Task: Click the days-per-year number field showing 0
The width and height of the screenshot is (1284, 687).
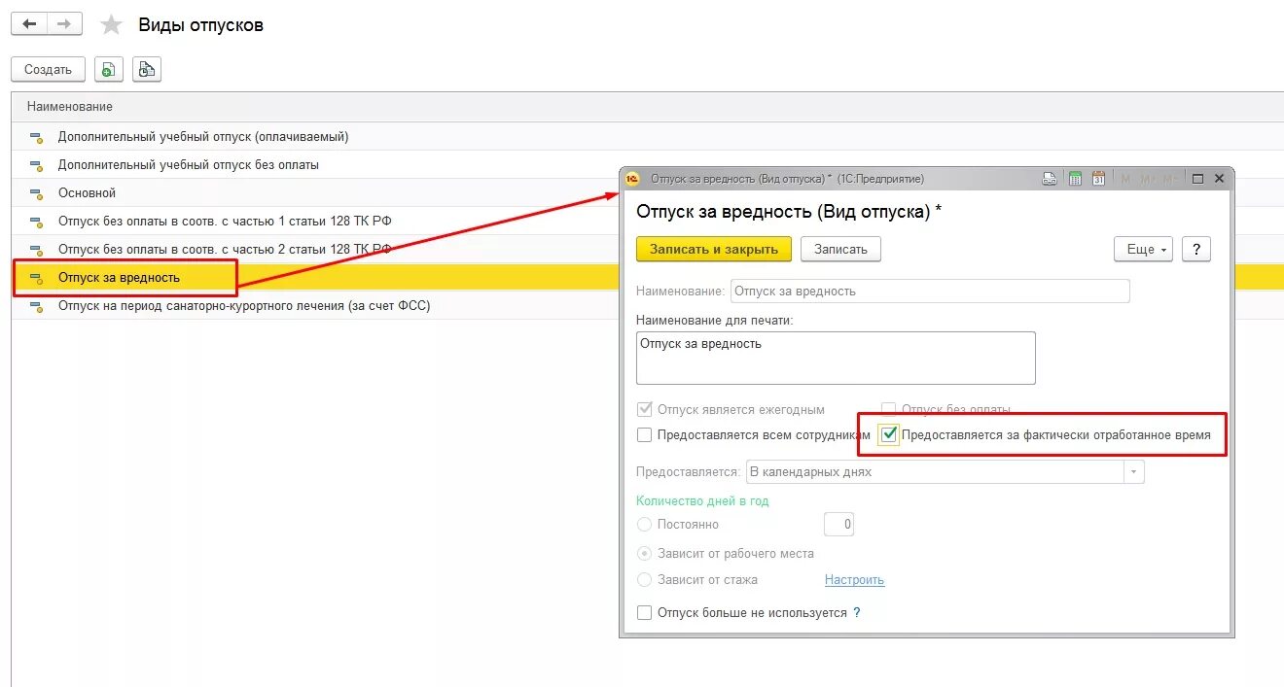Action: (838, 525)
